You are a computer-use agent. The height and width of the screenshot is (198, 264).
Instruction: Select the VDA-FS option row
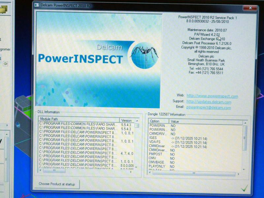(195, 142)
